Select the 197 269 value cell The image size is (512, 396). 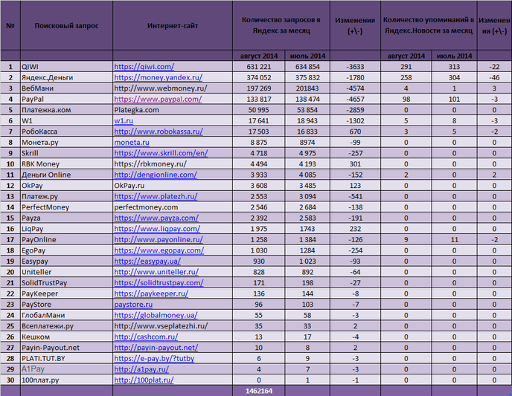(x=259, y=88)
